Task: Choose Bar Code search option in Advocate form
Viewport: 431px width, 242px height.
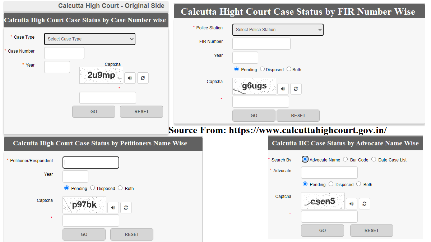Action: [345, 159]
